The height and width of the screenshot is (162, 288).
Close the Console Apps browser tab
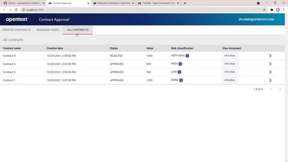pos(178,3)
